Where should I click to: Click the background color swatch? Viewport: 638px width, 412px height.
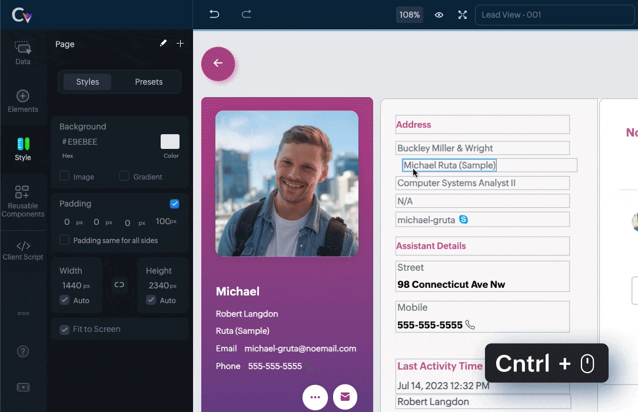coord(170,142)
